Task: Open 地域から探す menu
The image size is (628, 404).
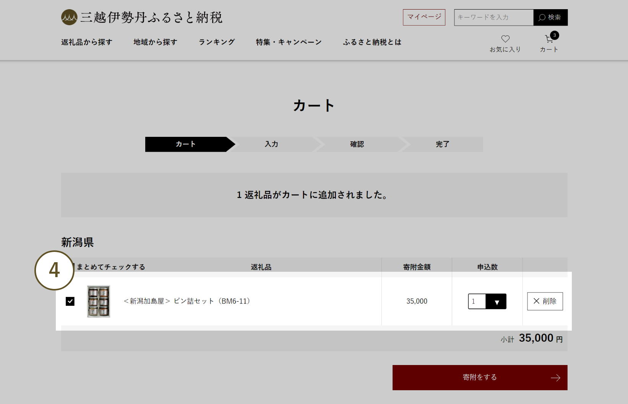Action: (x=155, y=42)
